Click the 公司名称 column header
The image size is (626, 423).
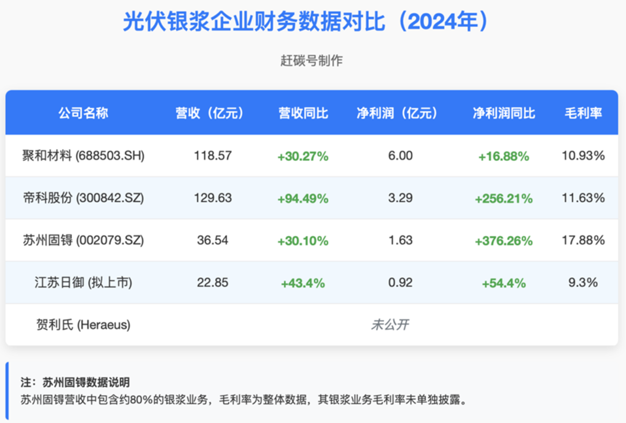coord(83,113)
